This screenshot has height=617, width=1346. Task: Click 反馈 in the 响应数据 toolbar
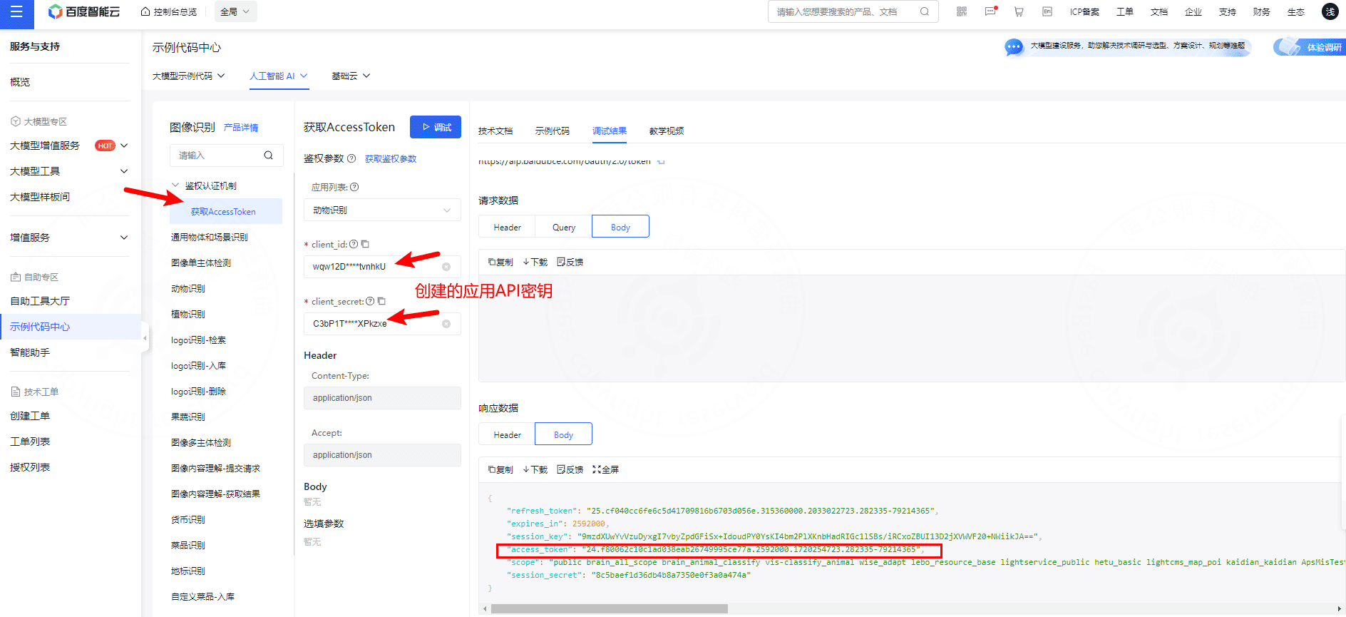(570, 469)
